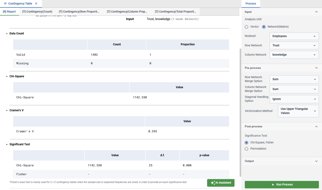Viewport: 322px width, 190px height.
Task: Collapse the Pre-process section
Action: (316, 68)
